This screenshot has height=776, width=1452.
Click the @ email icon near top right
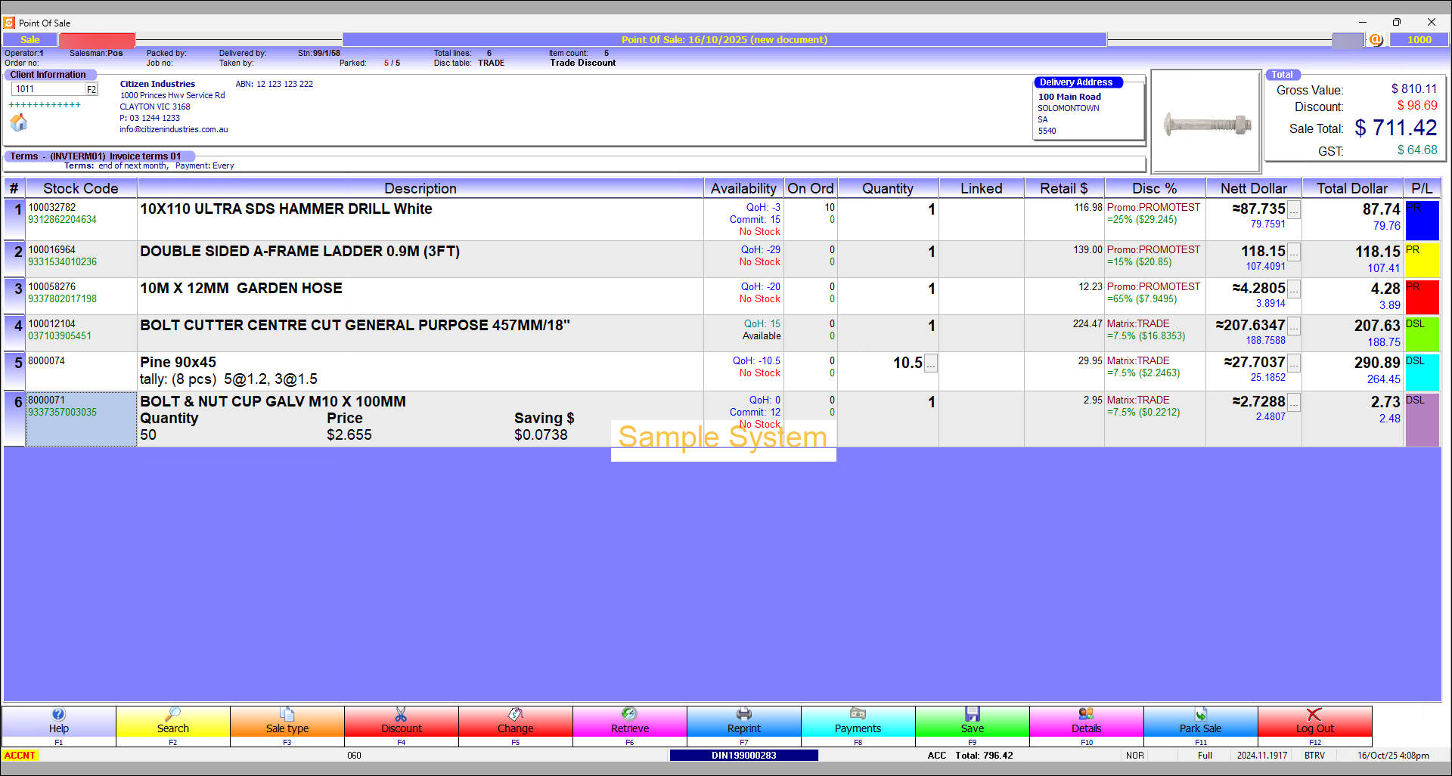click(x=1376, y=39)
